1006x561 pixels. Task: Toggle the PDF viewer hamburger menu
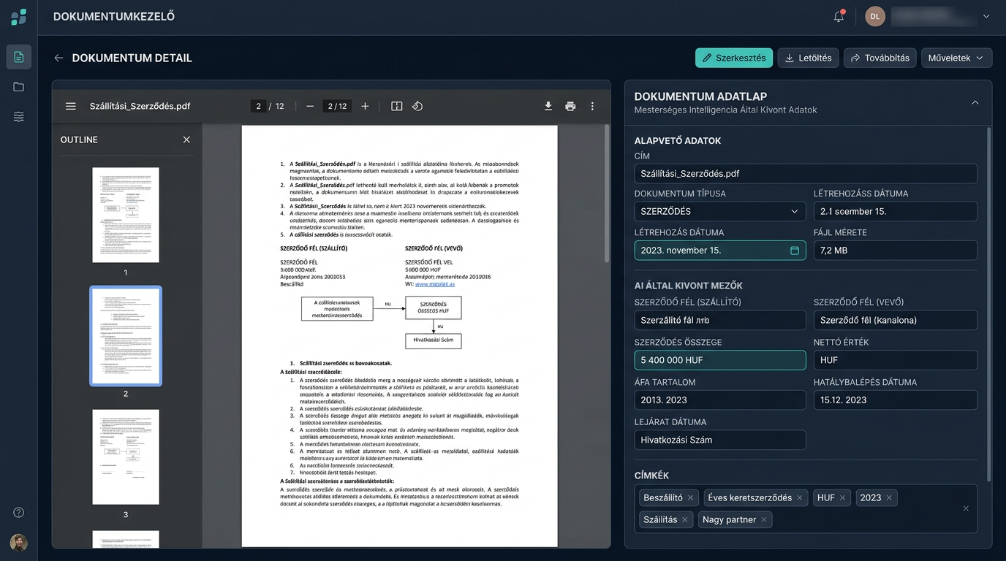click(x=71, y=106)
